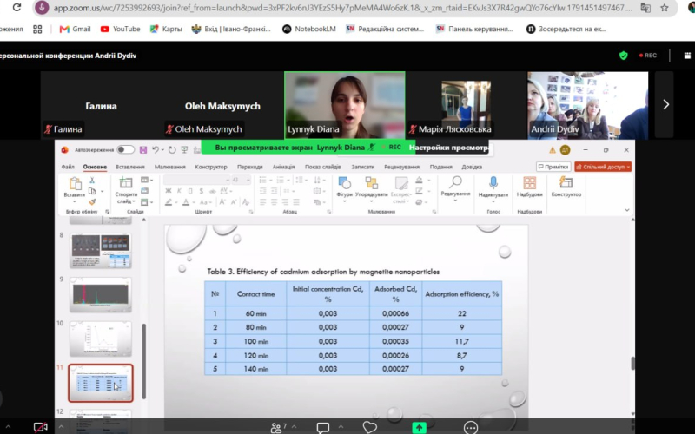
Task: Toggle underline П formatting
Action: coord(190,191)
